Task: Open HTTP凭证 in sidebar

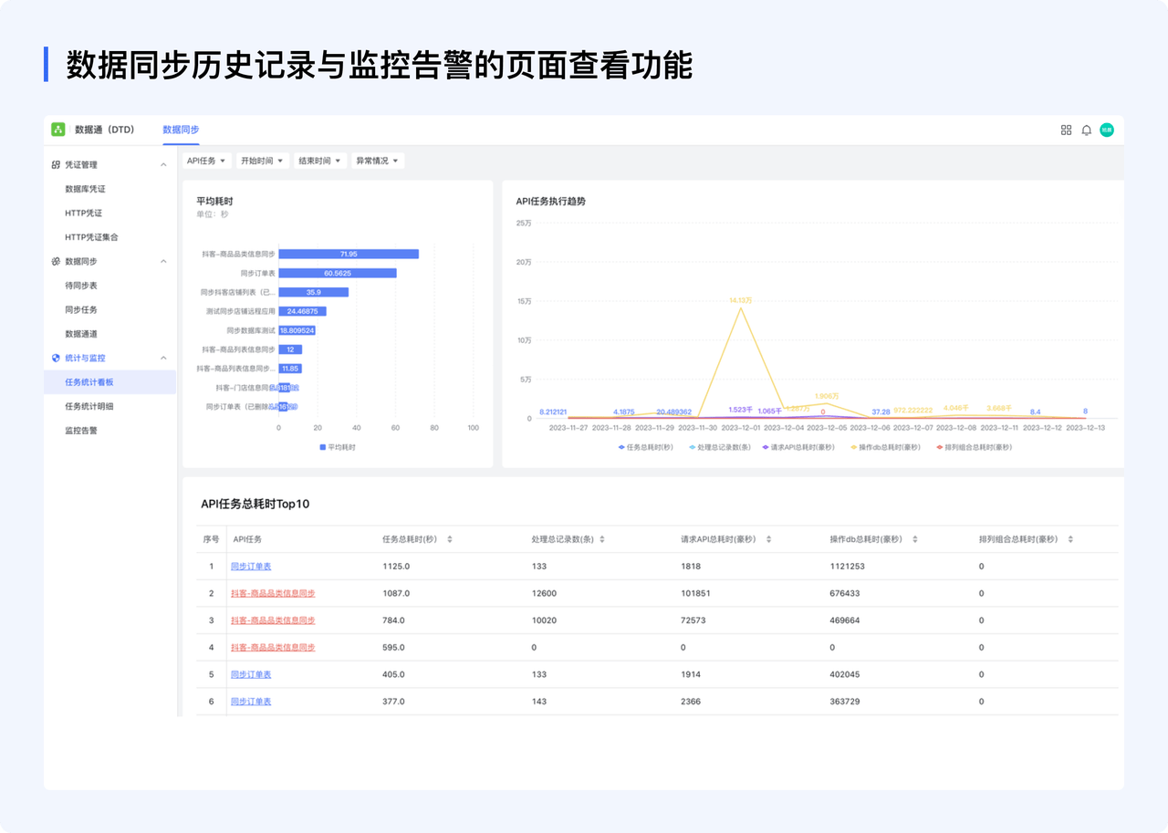Action: 83,213
